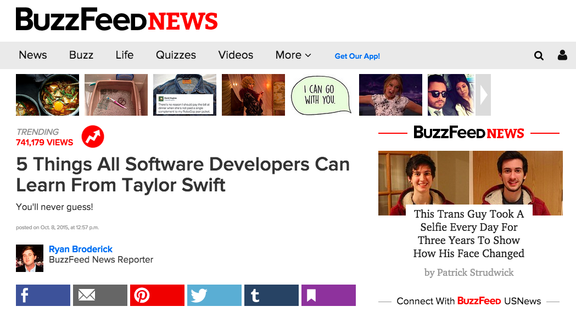Bookmark article with purple bookmark button

click(328, 295)
